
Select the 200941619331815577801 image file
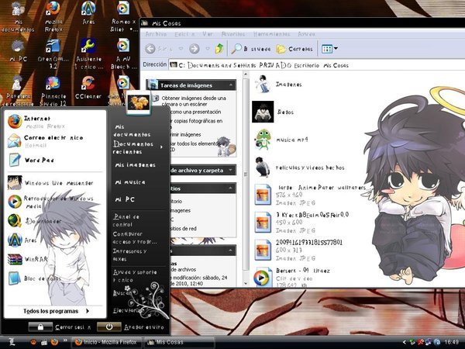(x=298, y=251)
